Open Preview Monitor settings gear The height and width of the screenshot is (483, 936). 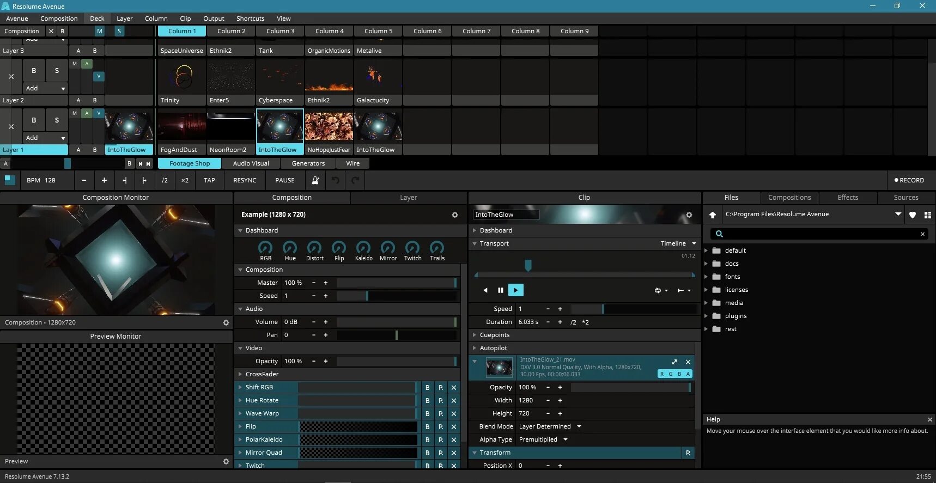tap(226, 461)
